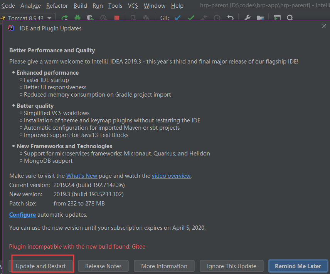The width and height of the screenshot is (330, 274).
Task: Click the subscription expiry 'April 5, 2020' sentence
Action: (107, 228)
